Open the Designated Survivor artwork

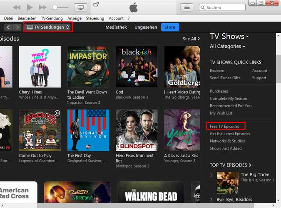point(88,130)
